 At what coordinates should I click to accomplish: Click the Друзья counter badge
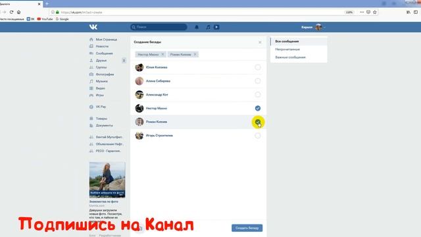pyautogui.click(x=124, y=61)
